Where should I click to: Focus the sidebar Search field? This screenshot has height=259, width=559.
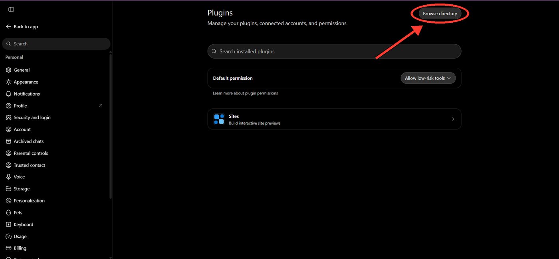(x=56, y=44)
